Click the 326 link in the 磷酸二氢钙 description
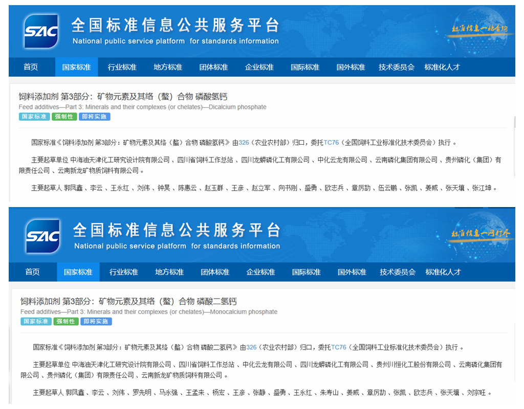524x409 pixels. pos(251,348)
